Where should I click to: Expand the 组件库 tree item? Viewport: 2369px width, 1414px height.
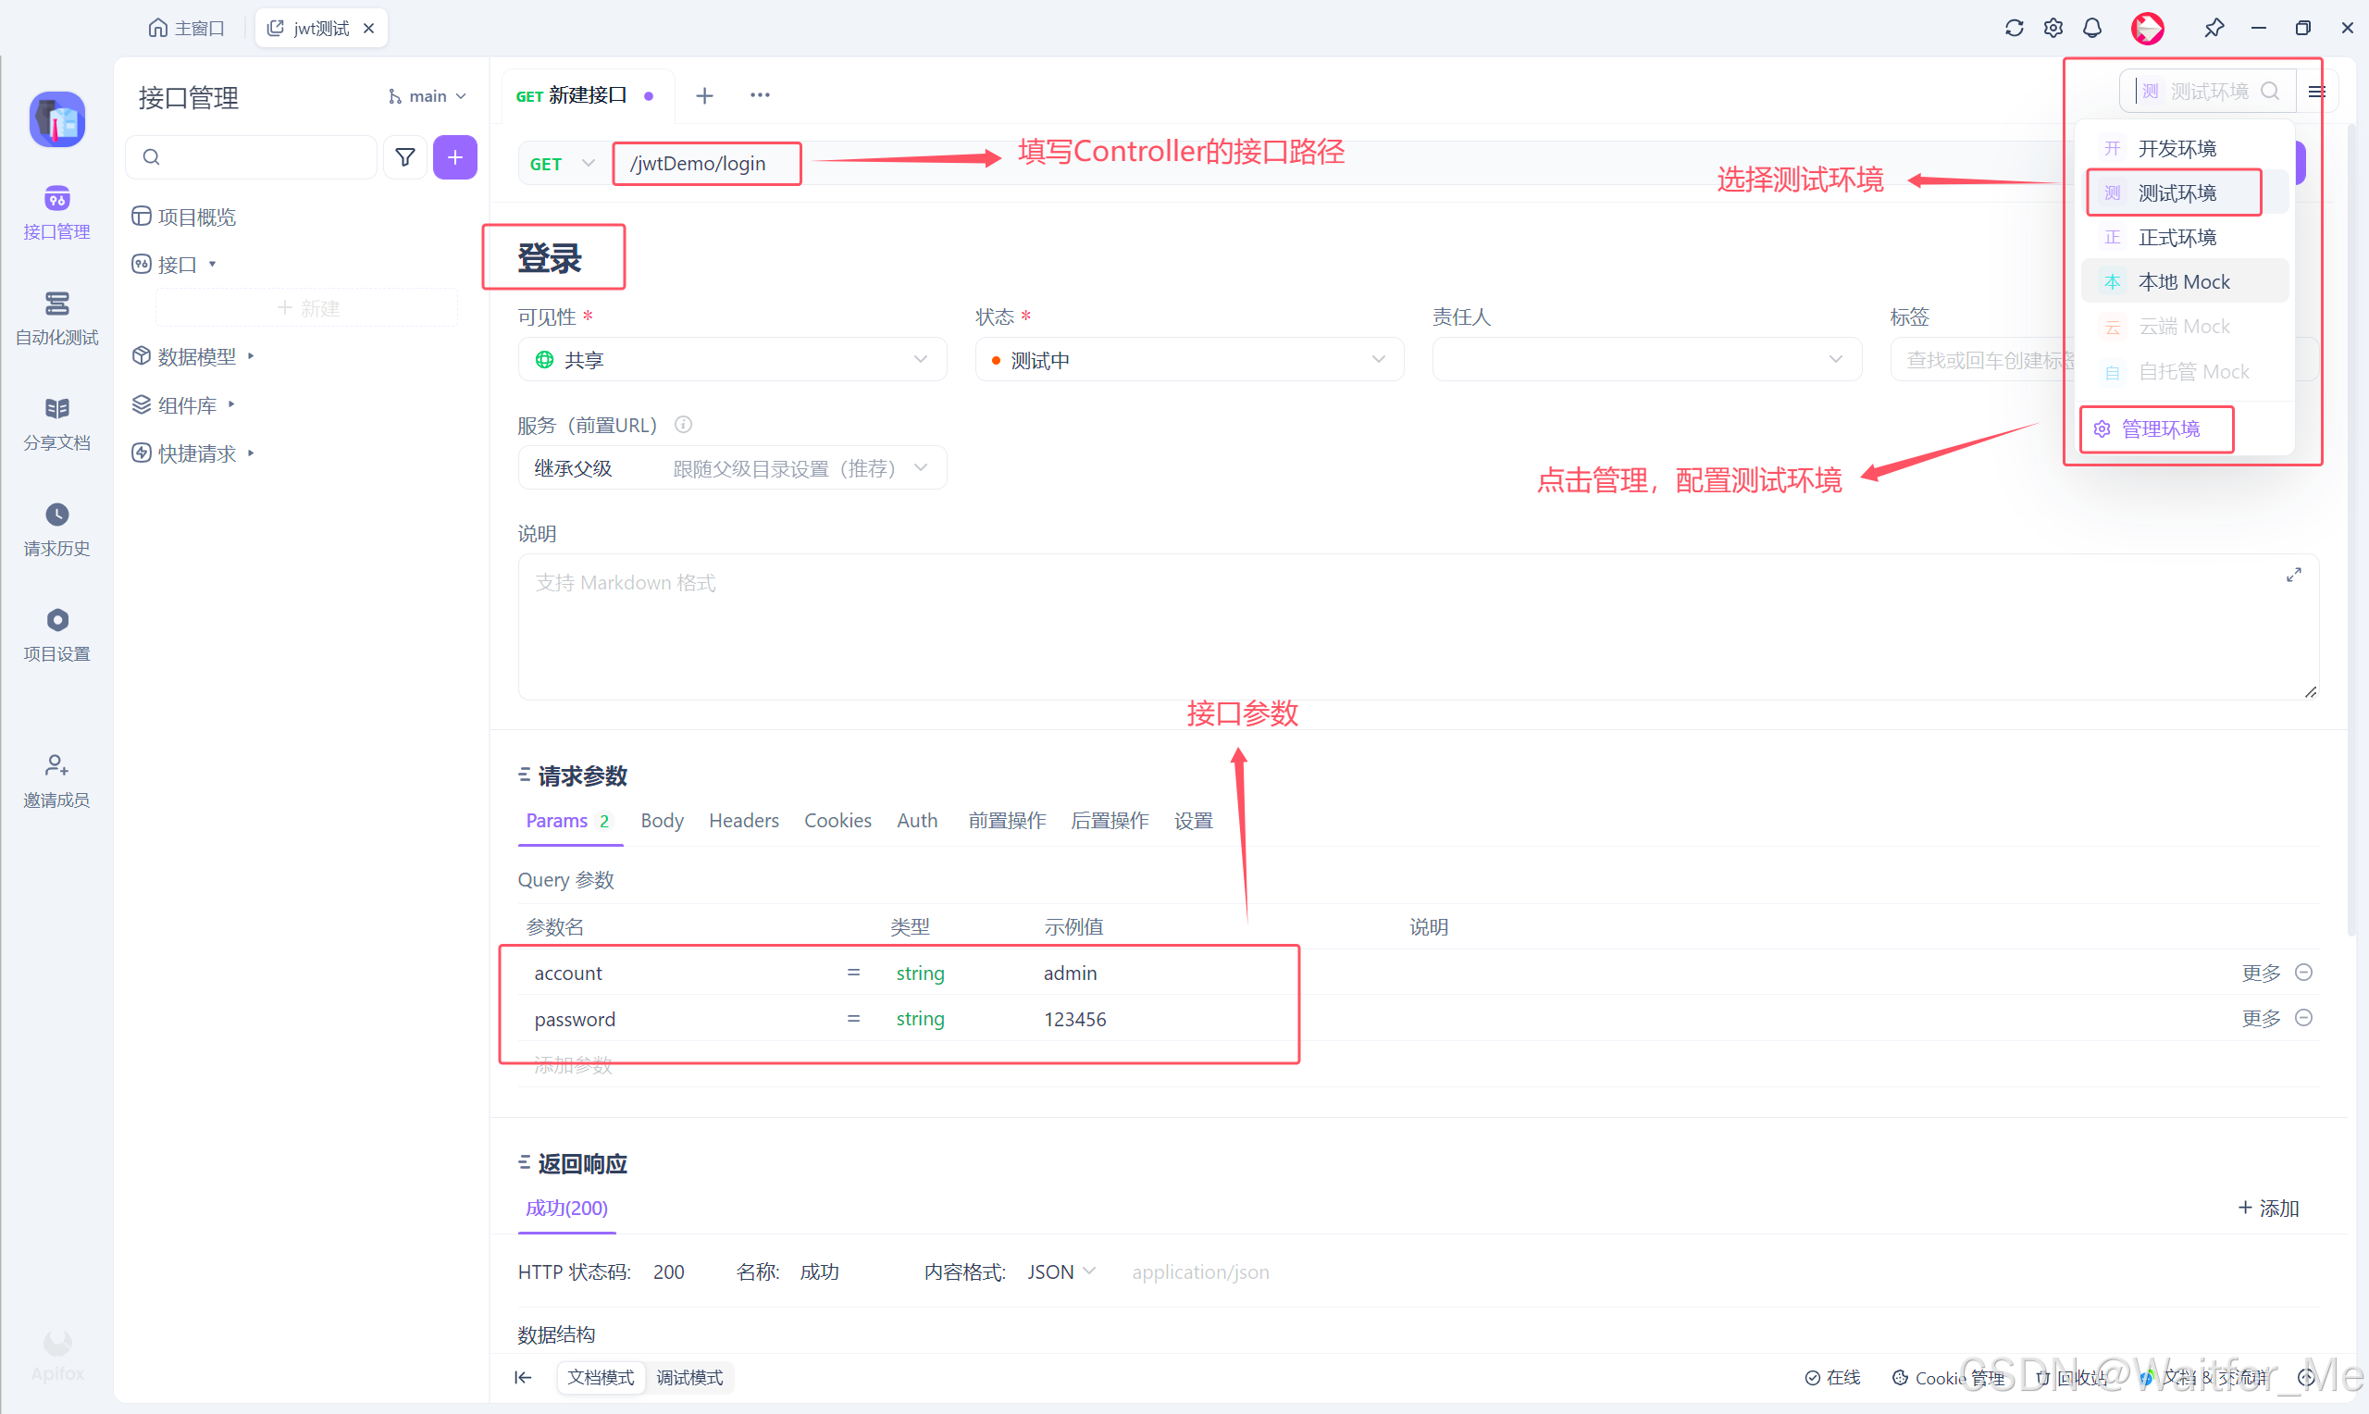[231, 405]
